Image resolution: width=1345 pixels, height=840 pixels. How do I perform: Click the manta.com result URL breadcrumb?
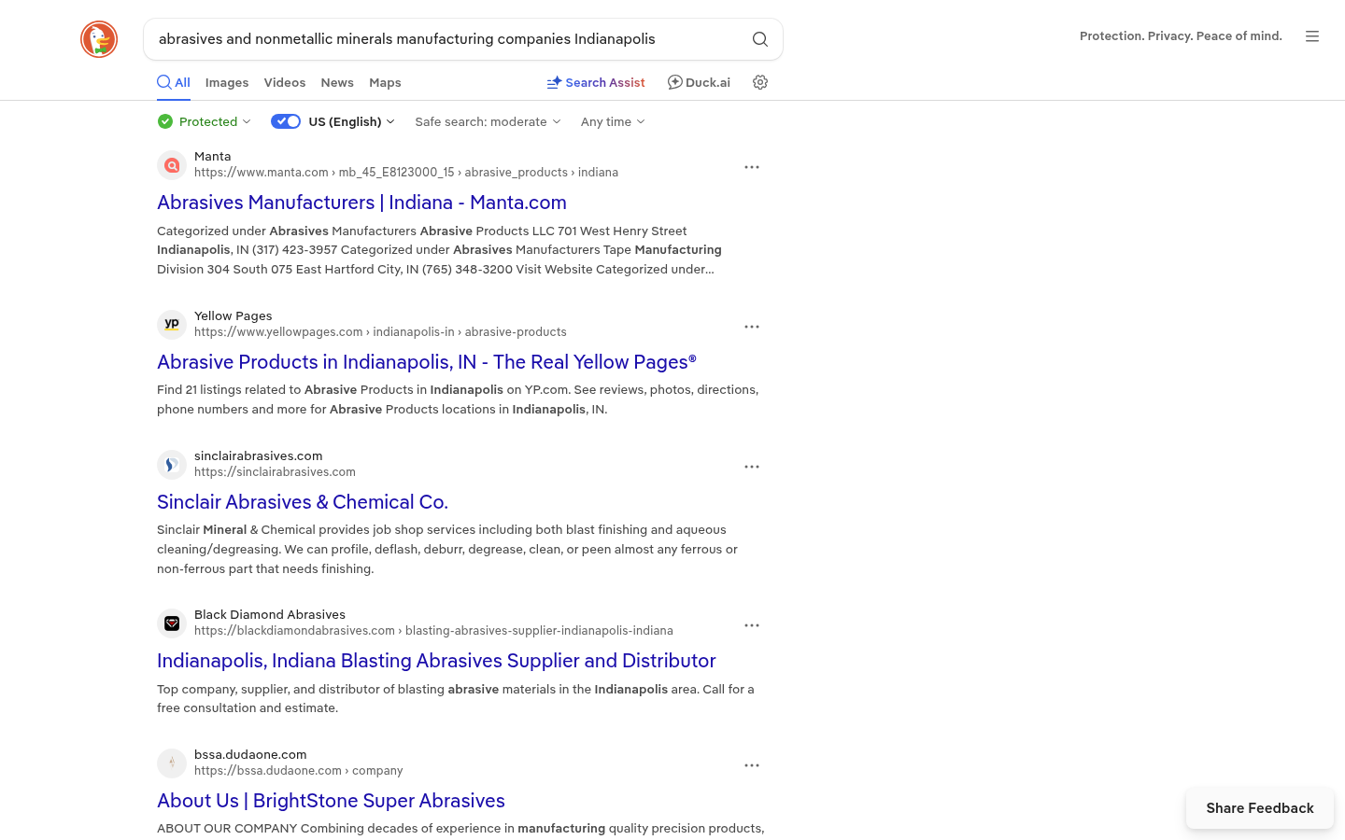406,173
